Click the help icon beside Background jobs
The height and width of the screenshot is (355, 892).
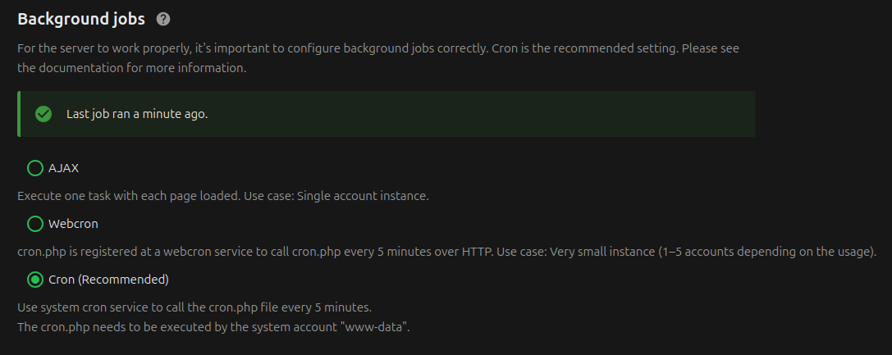[163, 19]
